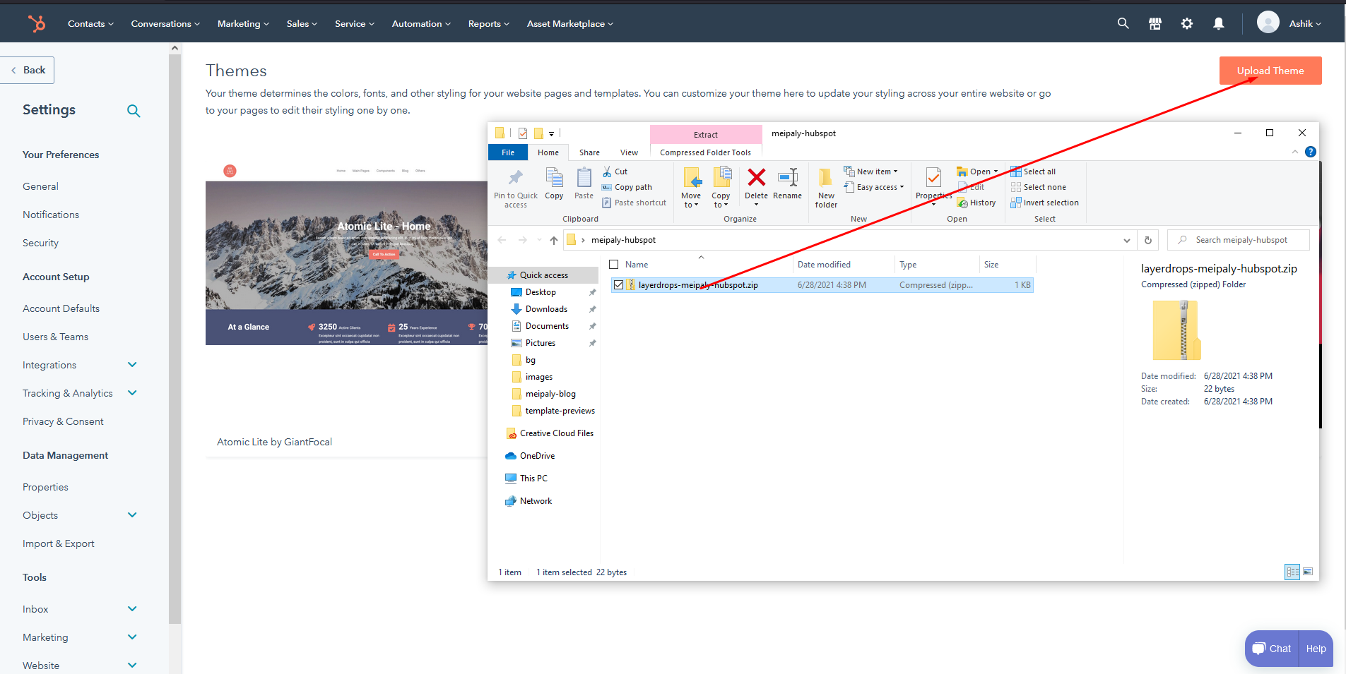Viewport: 1346px width, 674px height.
Task: Open Users & Teams settings
Action: 55,337
